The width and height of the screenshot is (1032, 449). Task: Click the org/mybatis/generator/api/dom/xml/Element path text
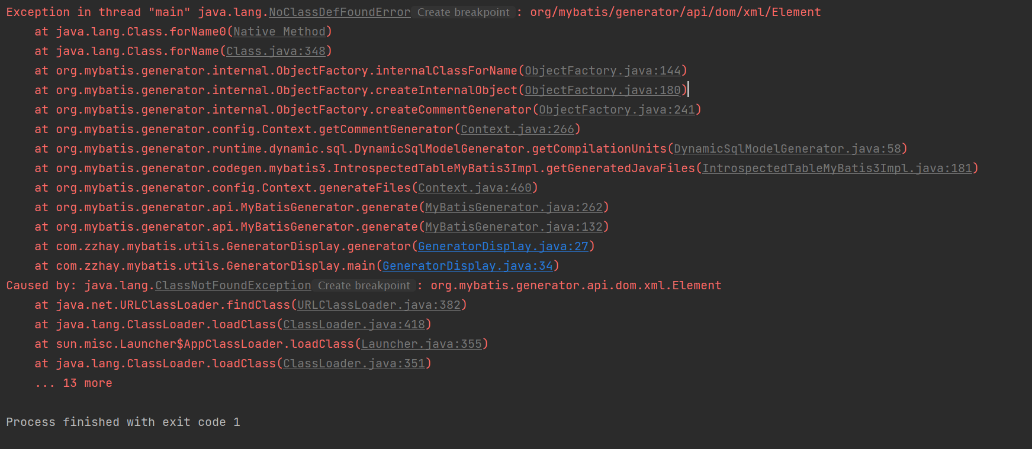click(676, 12)
